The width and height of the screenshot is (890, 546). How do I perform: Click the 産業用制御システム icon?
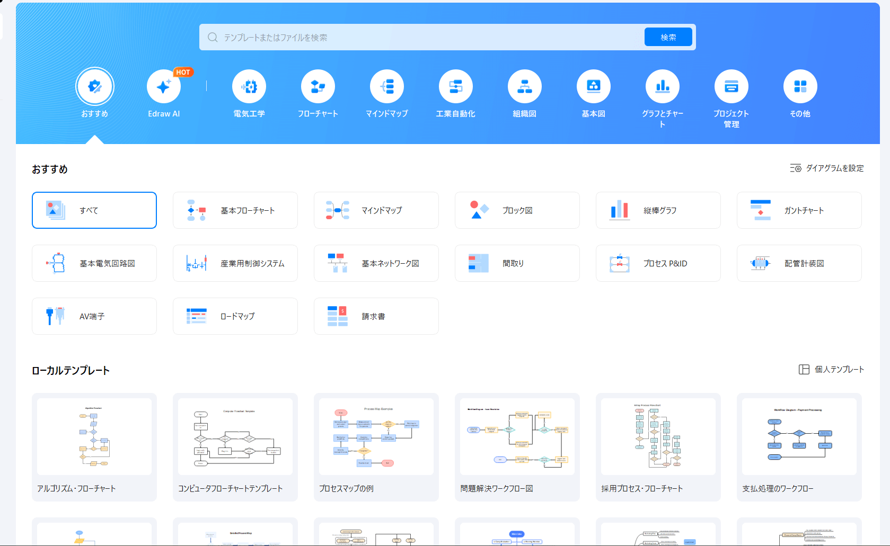coord(196,263)
